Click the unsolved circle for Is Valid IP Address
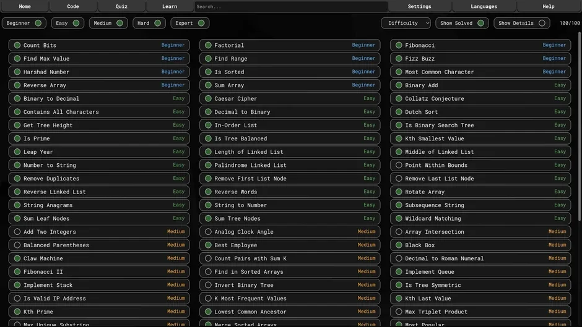Image resolution: width=582 pixels, height=327 pixels. click(17, 299)
